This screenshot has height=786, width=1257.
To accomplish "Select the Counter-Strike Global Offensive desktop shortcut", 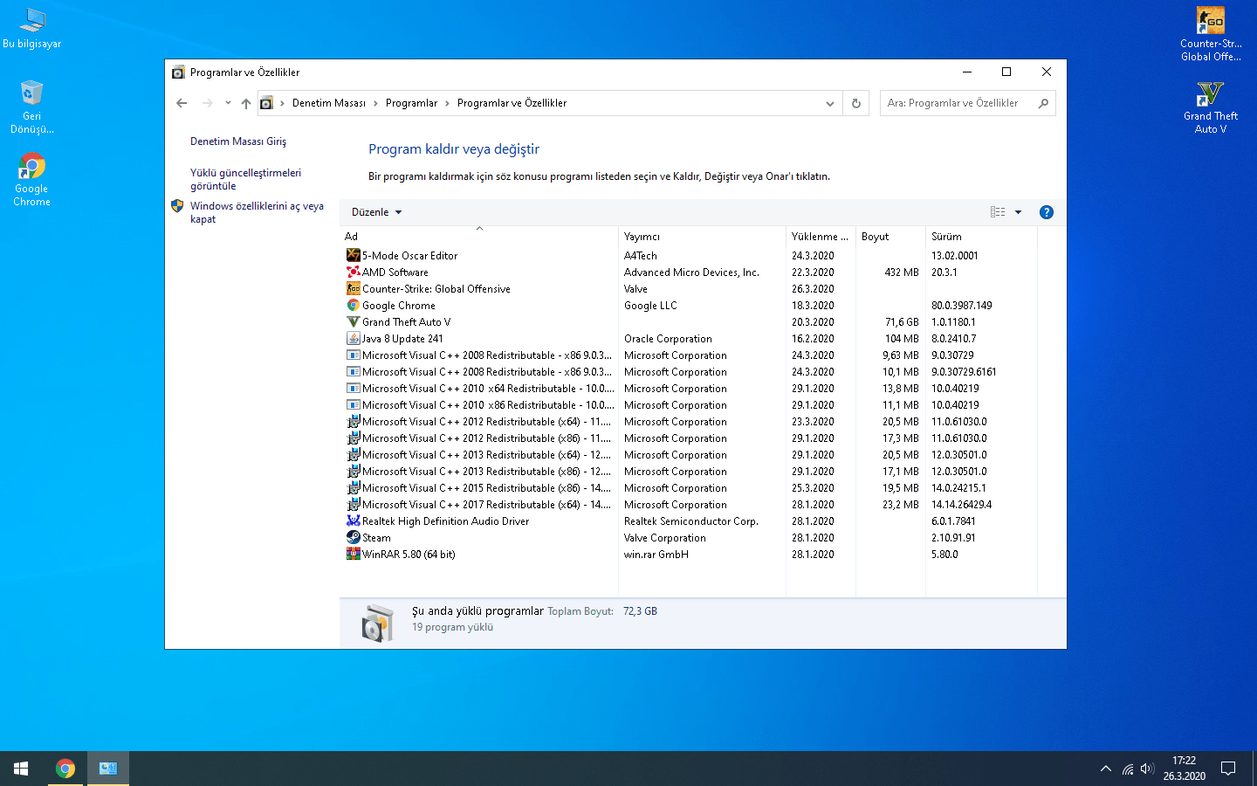I will pos(1211,34).
